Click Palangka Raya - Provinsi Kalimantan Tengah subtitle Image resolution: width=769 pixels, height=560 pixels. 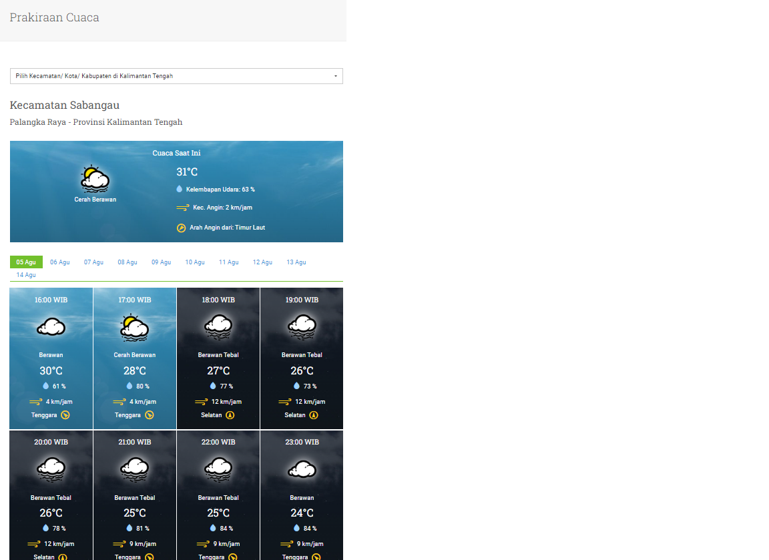tap(96, 122)
